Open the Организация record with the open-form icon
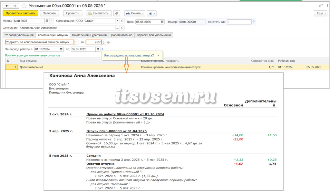This screenshot has width=330, height=191. (x=122, y=21)
